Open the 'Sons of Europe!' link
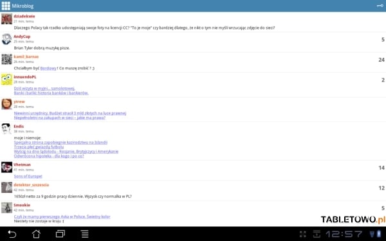This screenshot has height=241, width=386. click(x=28, y=176)
